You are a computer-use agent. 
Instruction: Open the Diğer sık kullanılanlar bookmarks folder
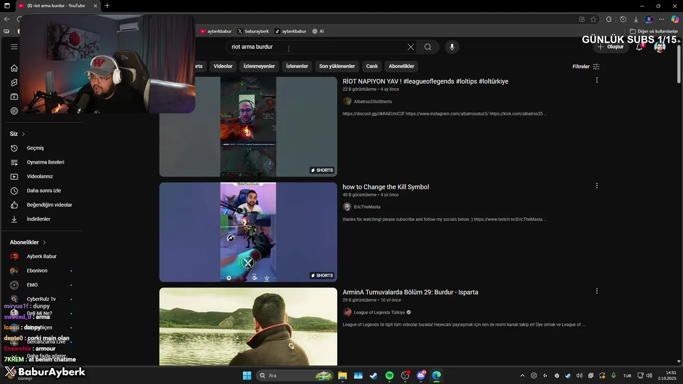coord(654,31)
